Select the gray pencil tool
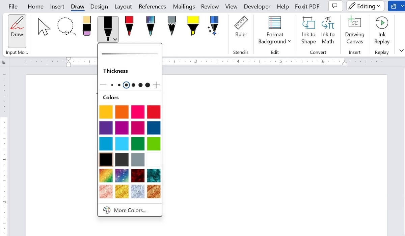 point(172,26)
